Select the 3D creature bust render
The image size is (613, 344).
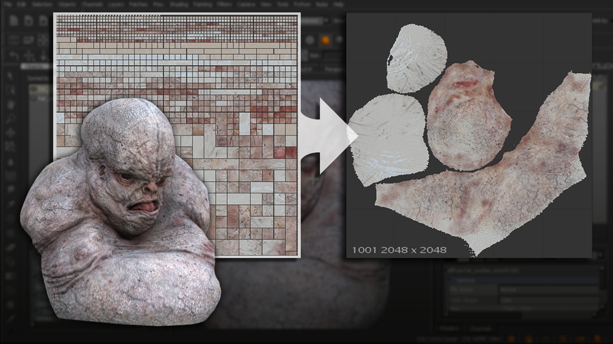click(x=121, y=212)
